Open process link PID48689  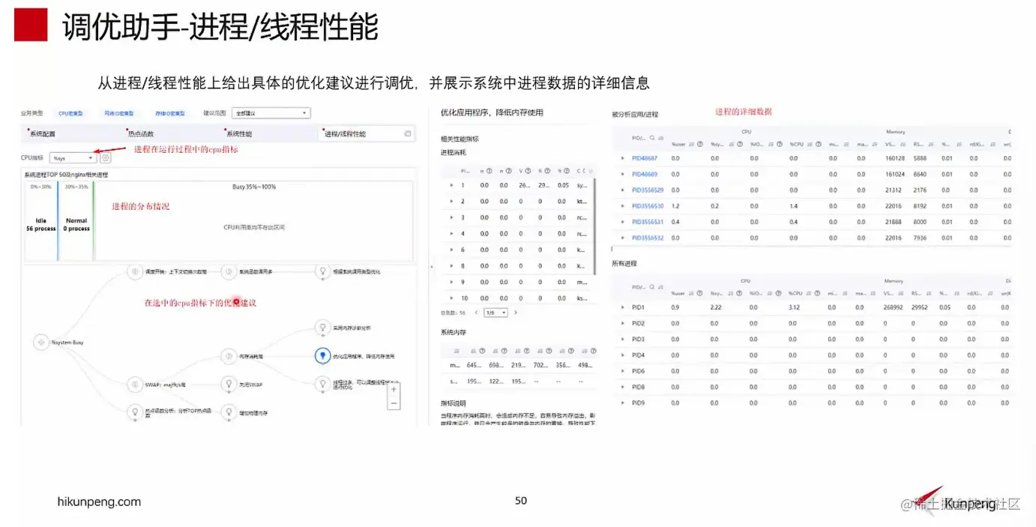point(644,174)
